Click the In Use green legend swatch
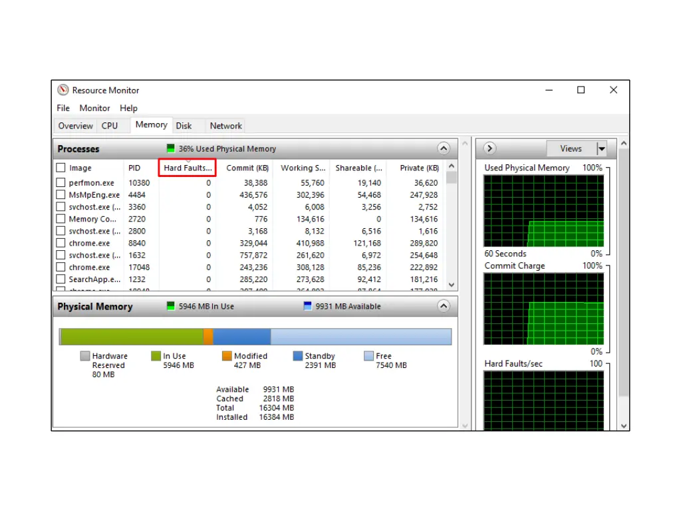Viewport: 681px width, 511px height. (x=156, y=356)
